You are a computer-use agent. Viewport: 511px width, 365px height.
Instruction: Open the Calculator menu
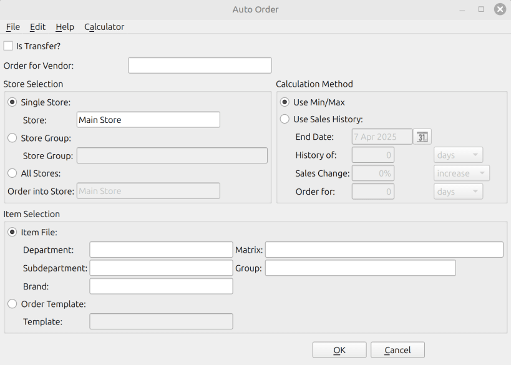point(104,27)
